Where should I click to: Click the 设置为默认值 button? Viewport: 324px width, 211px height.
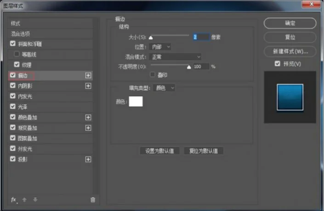(x=159, y=151)
